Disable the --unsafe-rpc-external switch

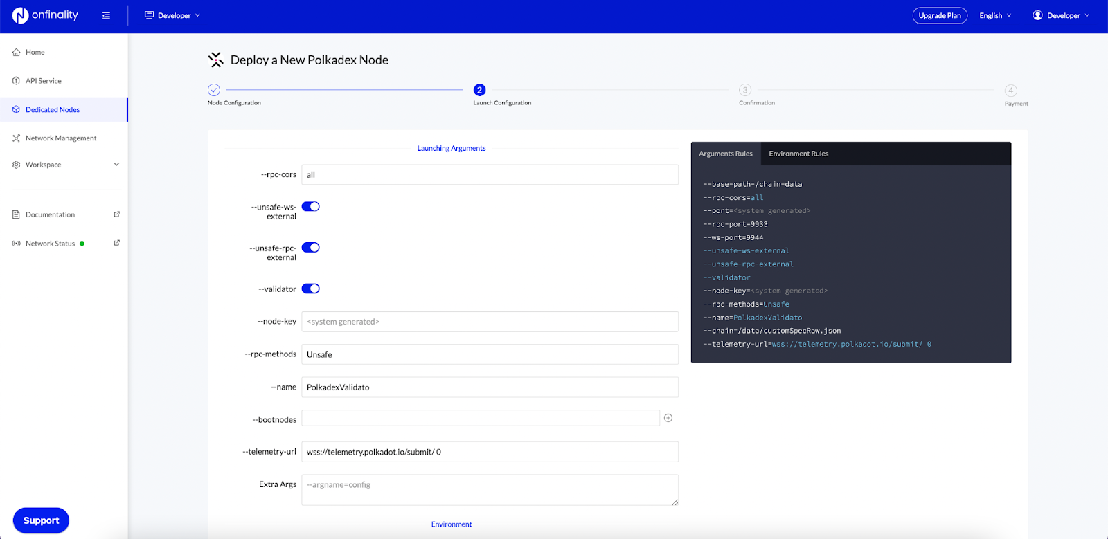point(310,248)
